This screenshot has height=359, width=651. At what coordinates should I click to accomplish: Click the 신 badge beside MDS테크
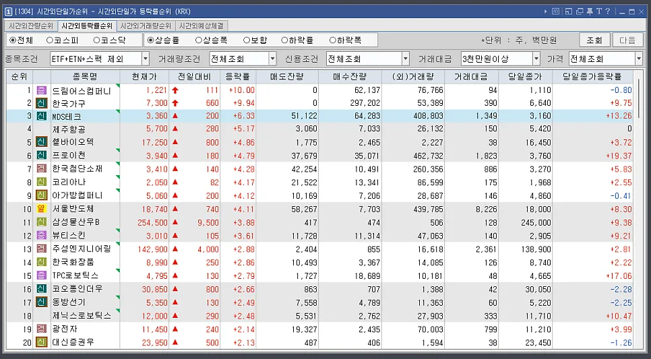[x=41, y=117]
